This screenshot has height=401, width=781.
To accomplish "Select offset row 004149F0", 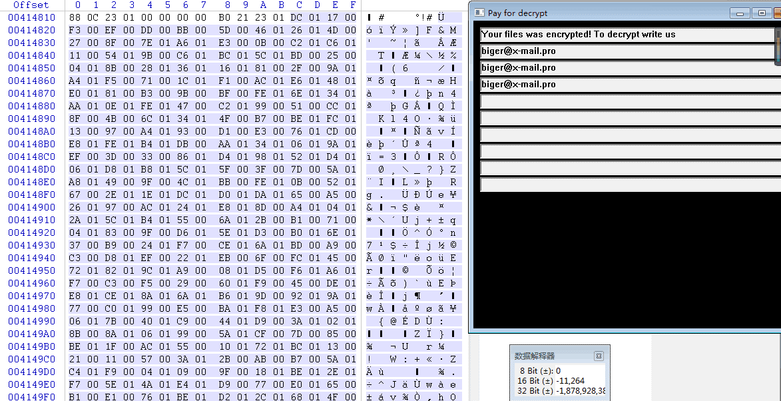I will (31, 397).
